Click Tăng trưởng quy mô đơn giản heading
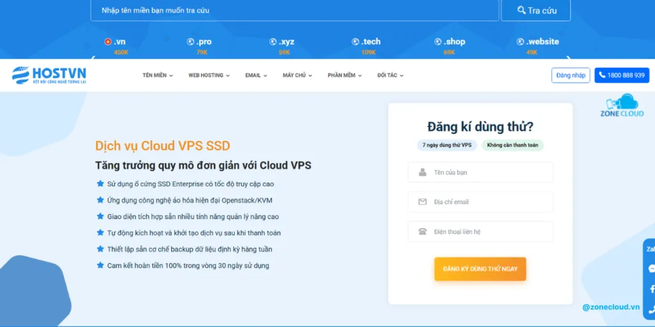The height and width of the screenshot is (327, 655). (203, 165)
